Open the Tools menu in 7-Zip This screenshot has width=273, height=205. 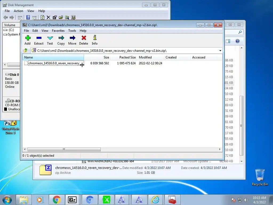72,31
